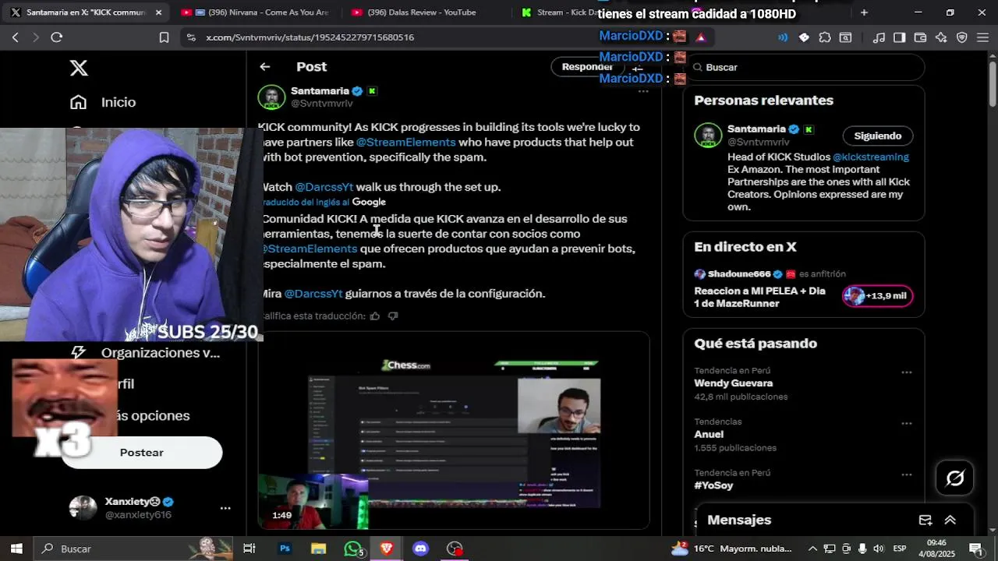
Task: Switch to Nirvana Come As You Are tab
Action: tap(254, 12)
